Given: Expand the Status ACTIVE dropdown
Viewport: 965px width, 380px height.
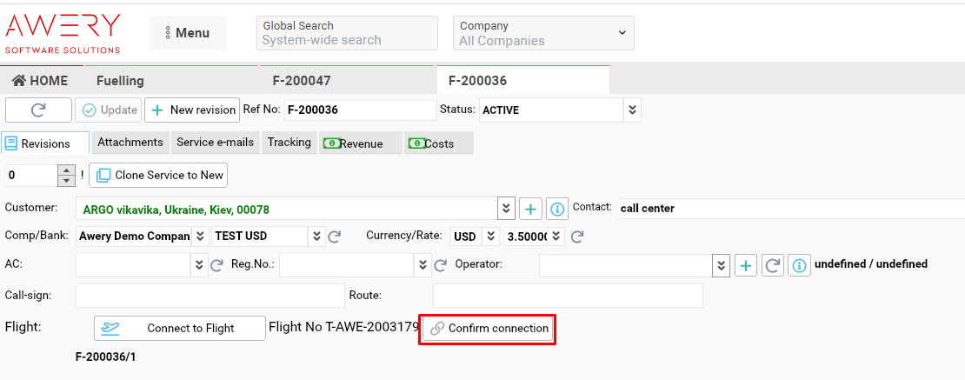Looking at the screenshot, I should pos(632,110).
